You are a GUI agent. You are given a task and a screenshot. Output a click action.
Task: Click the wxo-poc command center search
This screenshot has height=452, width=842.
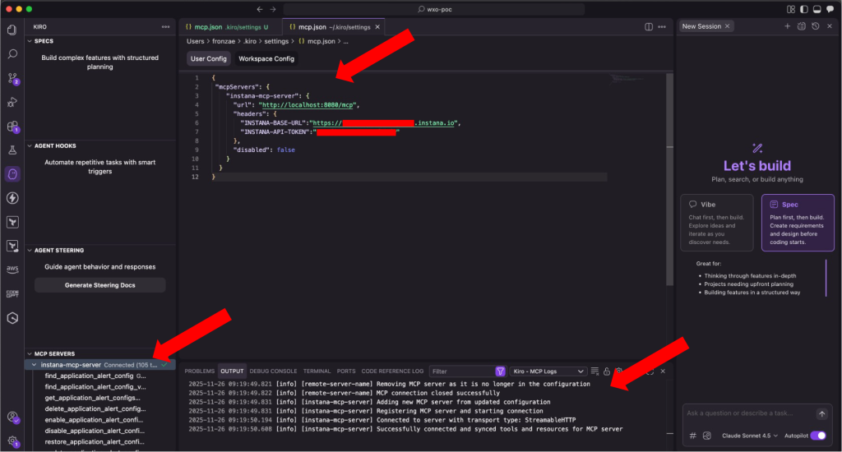click(434, 9)
